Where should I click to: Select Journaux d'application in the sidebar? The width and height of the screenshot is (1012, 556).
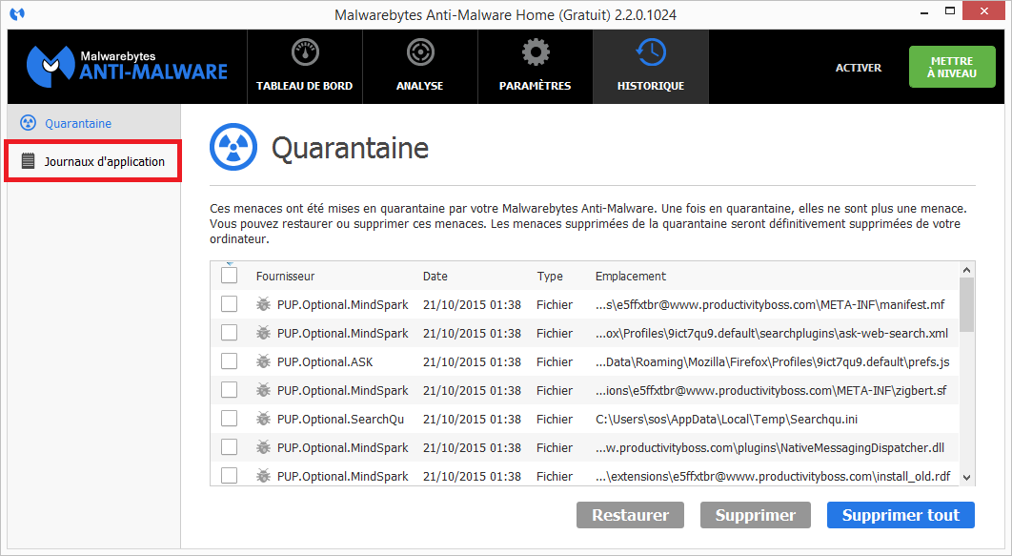(x=104, y=161)
